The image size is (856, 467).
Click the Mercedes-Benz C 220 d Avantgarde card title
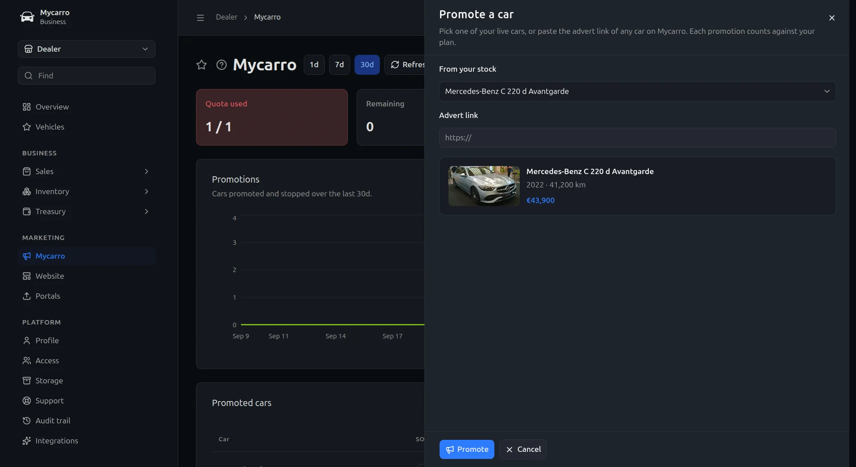point(590,171)
